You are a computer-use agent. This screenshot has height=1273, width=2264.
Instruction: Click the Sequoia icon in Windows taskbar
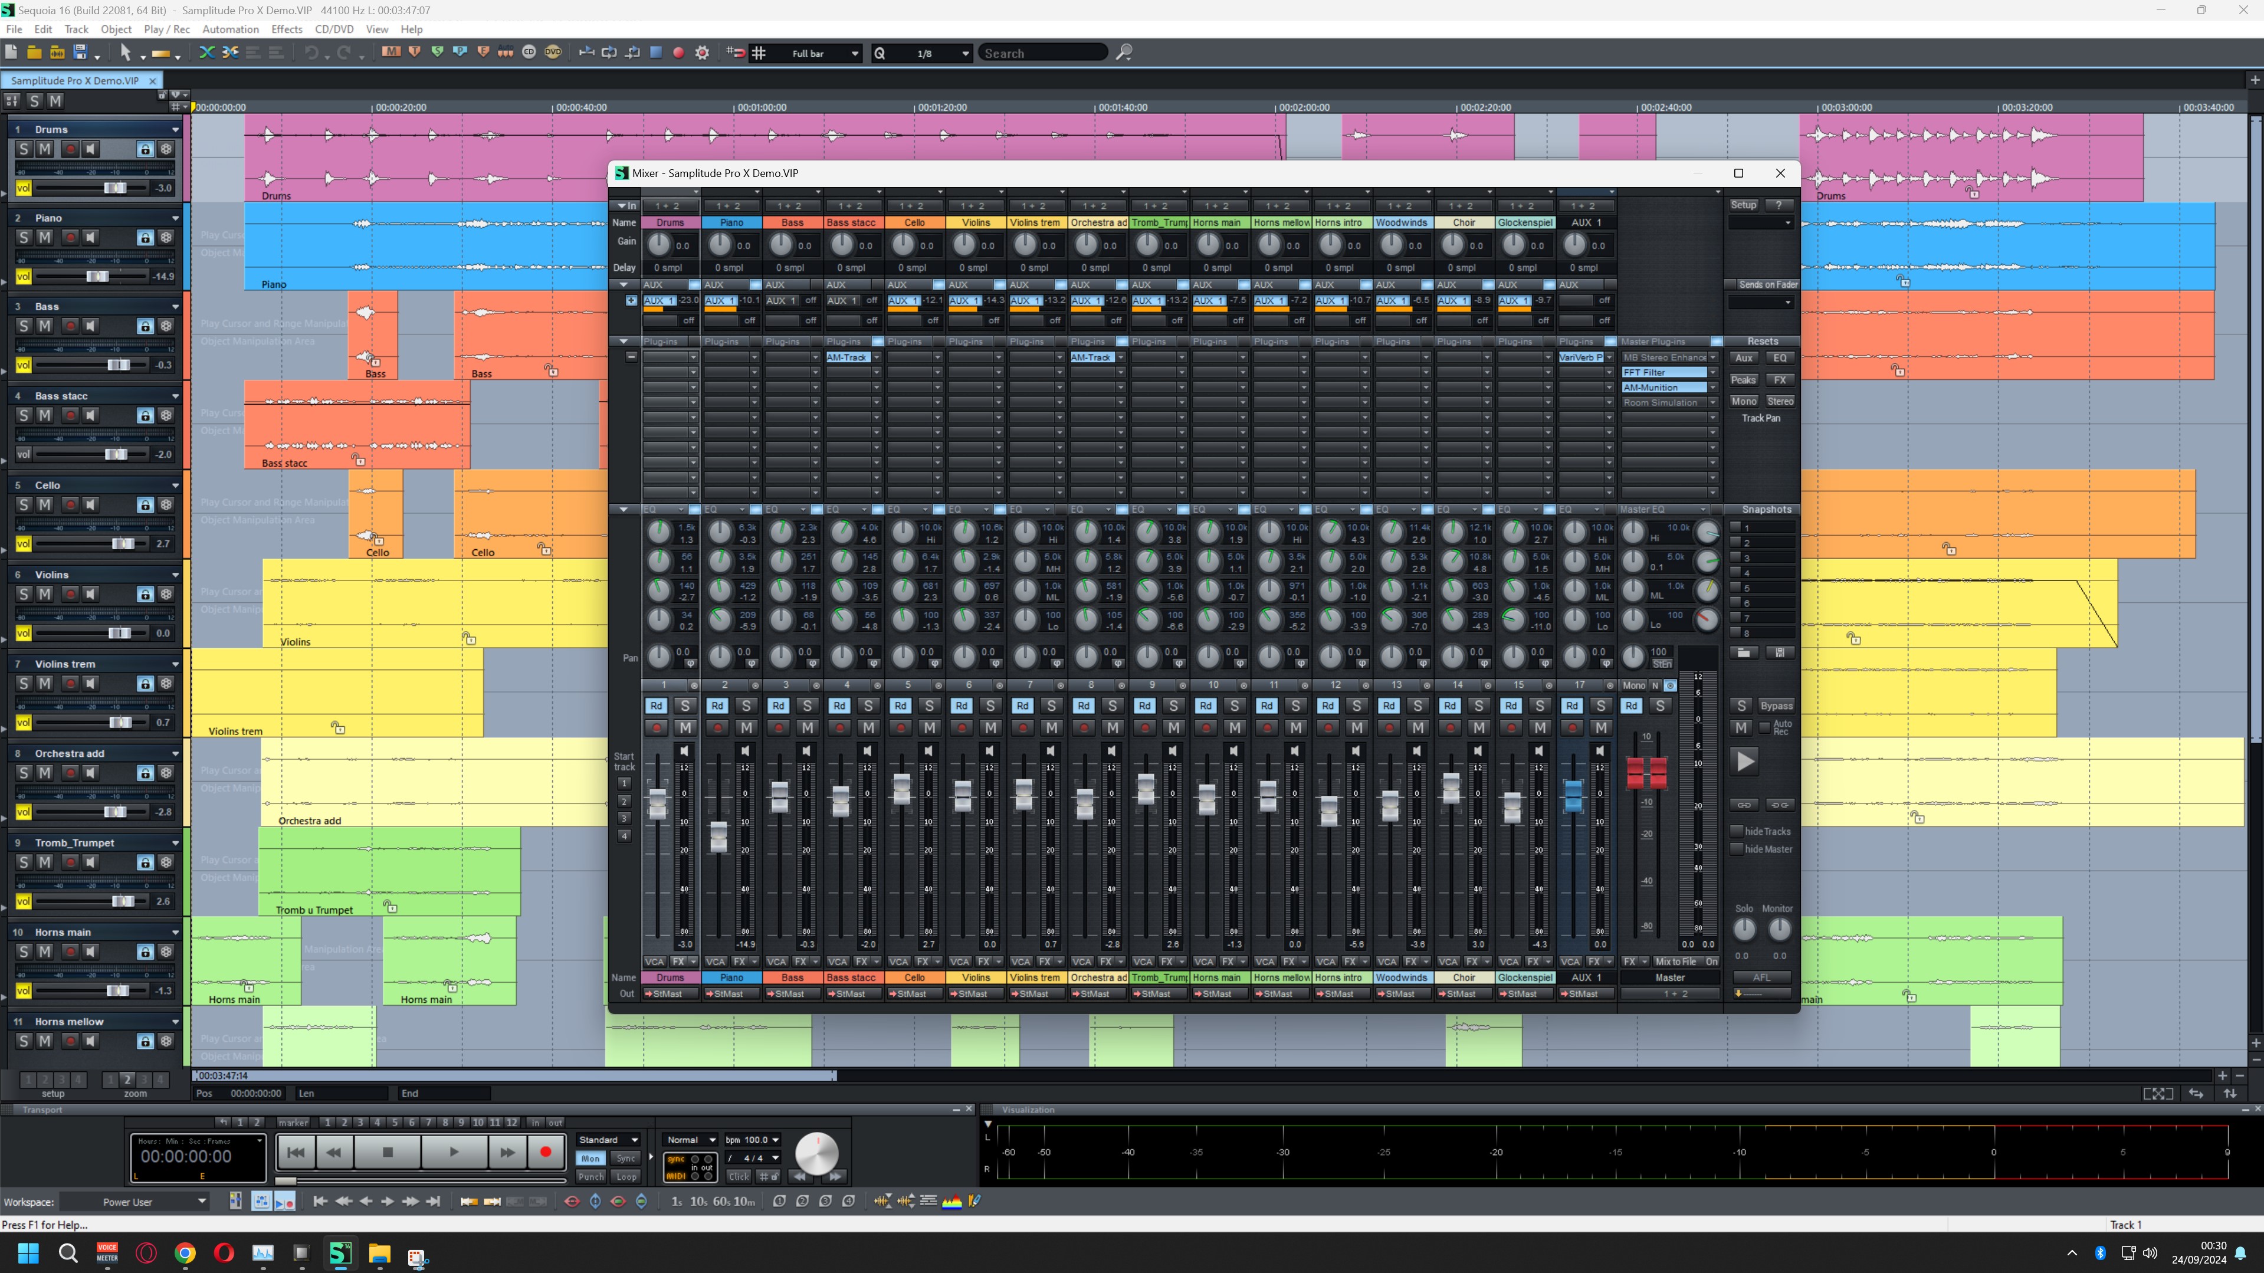click(x=340, y=1253)
